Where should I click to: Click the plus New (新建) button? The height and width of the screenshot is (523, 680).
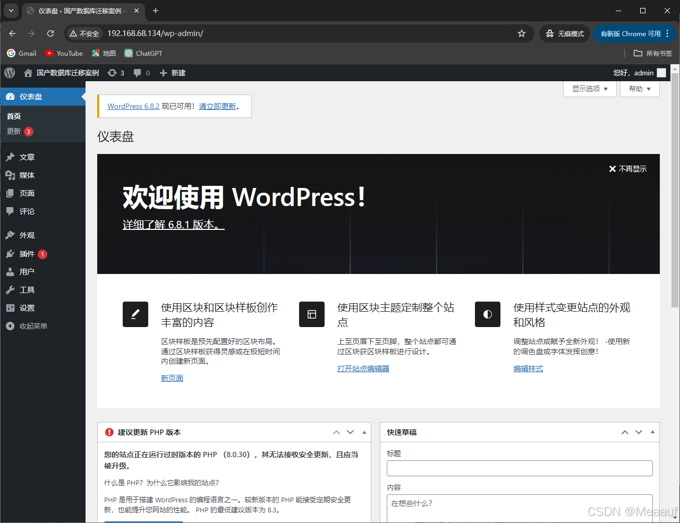click(x=173, y=73)
